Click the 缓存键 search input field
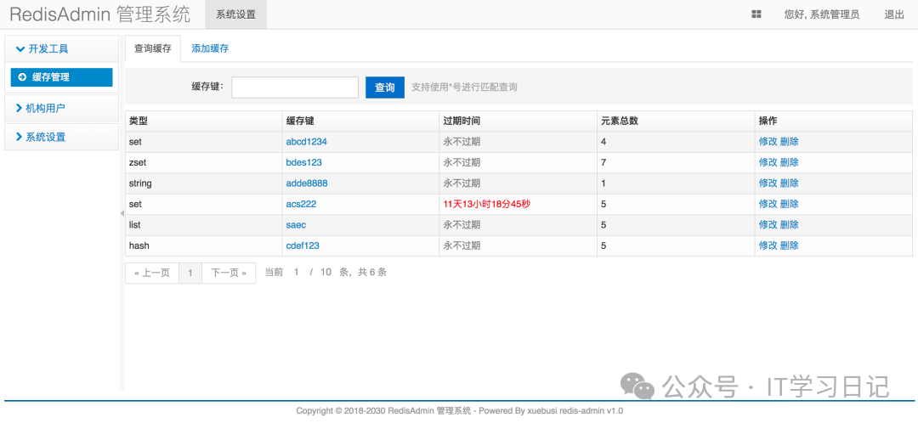The height and width of the screenshot is (423, 918). (295, 87)
